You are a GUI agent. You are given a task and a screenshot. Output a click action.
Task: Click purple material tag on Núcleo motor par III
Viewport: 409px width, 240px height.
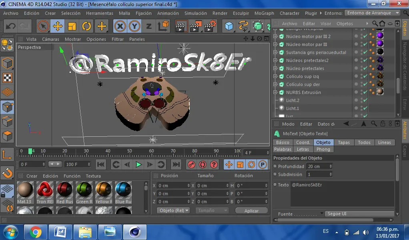click(x=380, y=43)
